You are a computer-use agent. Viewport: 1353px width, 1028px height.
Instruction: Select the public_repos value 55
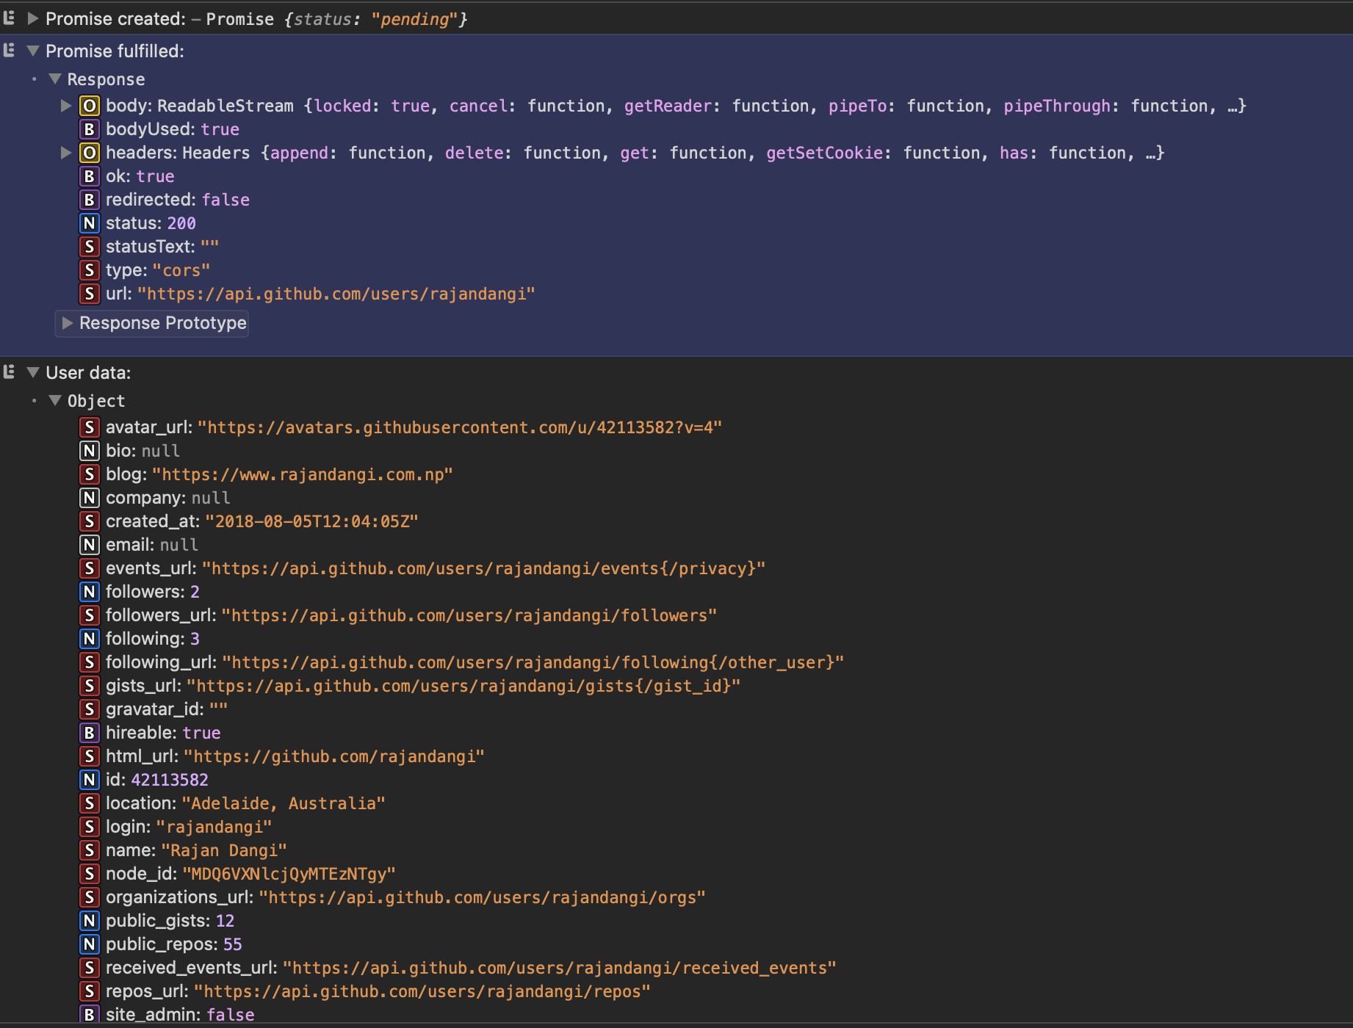click(x=233, y=944)
